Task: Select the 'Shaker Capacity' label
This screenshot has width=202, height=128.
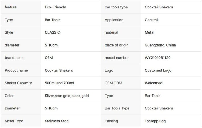Action: tap(18, 83)
